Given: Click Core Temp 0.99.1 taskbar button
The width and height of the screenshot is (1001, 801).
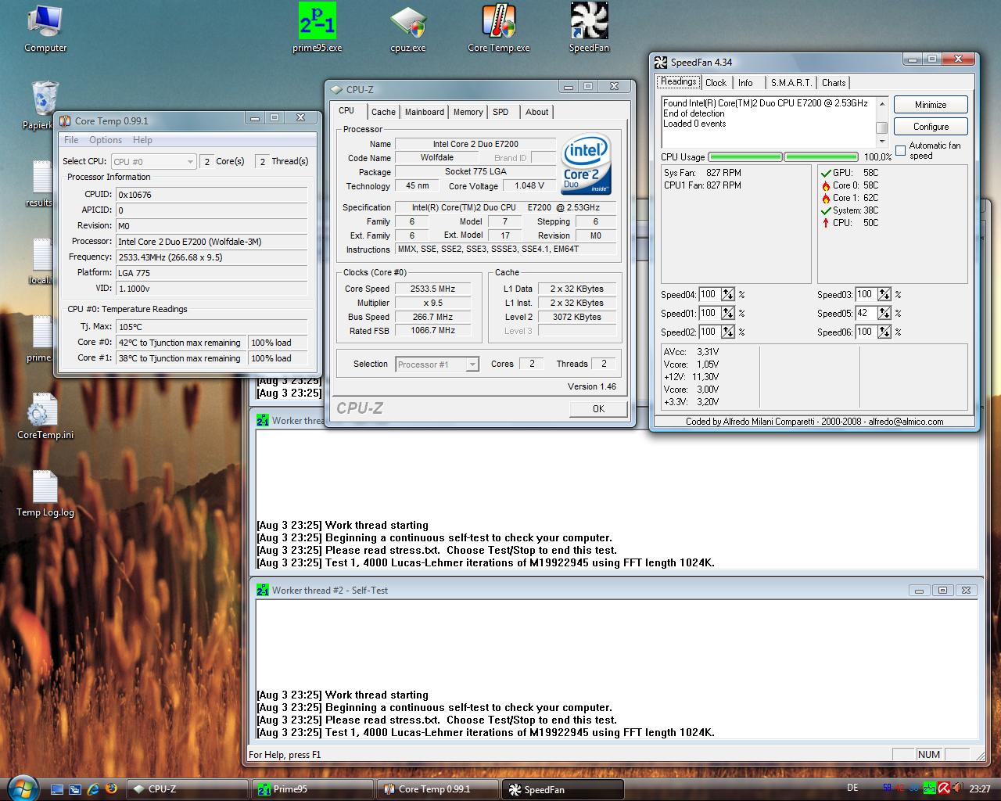Looking at the screenshot, I should pyautogui.click(x=437, y=789).
